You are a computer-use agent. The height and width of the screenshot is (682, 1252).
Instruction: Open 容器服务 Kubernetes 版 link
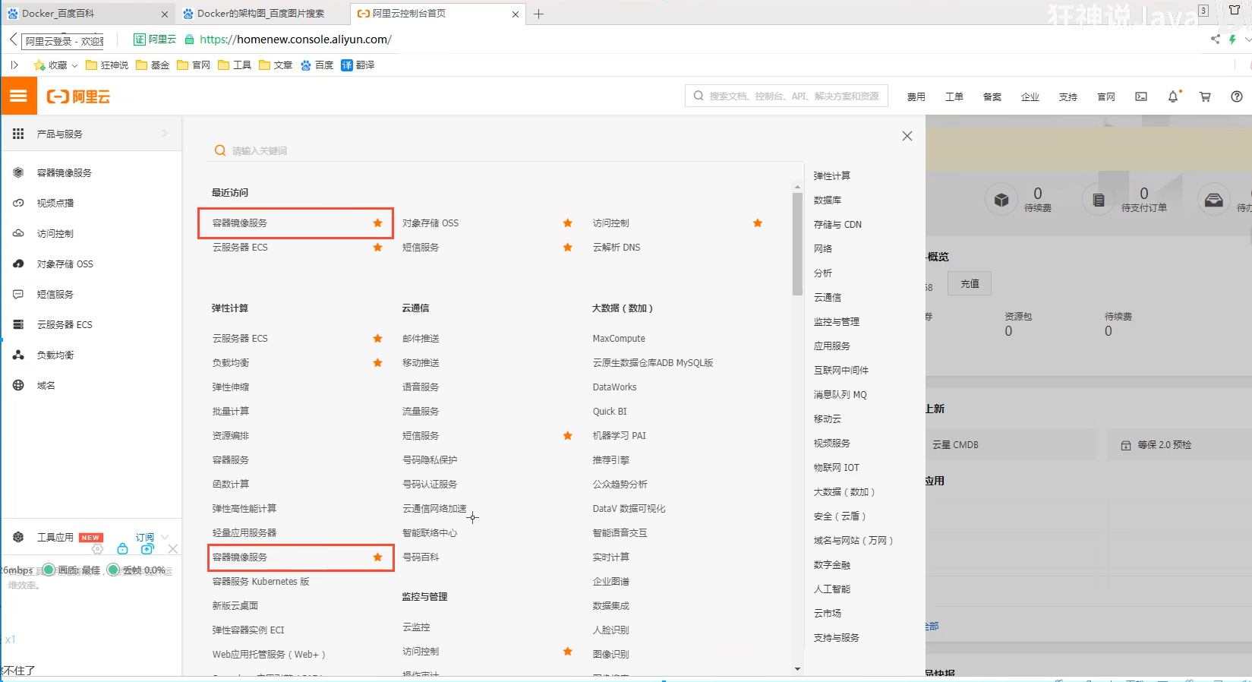coord(261,581)
